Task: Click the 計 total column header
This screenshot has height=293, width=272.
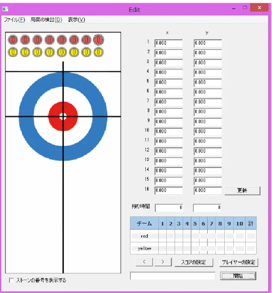Action: [x=251, y=223]
